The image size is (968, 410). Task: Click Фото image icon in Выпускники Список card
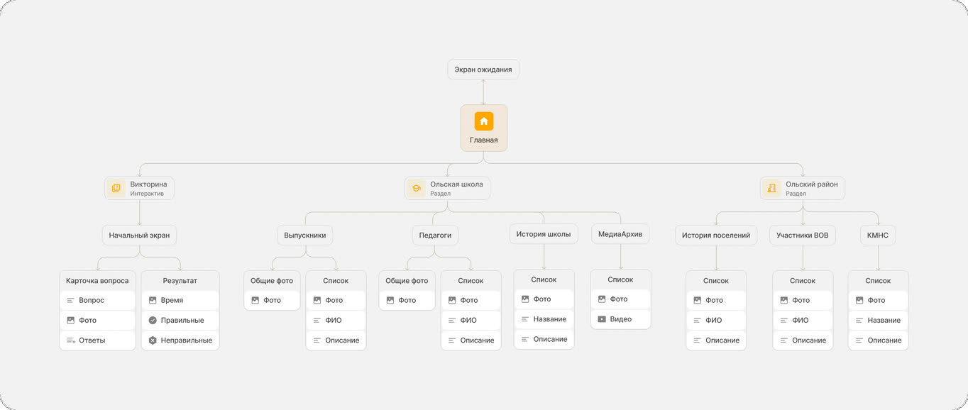pyautogui.click(x=317, y=300)
